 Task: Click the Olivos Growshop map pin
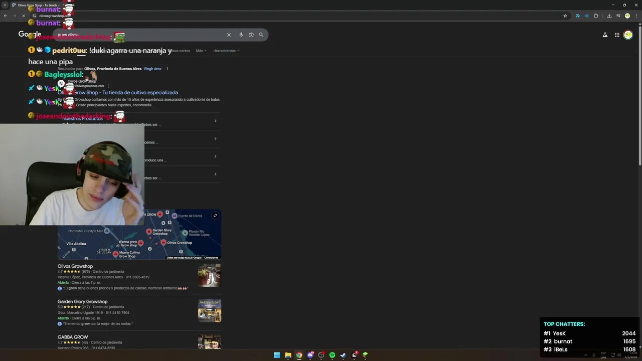click(164, 242)
